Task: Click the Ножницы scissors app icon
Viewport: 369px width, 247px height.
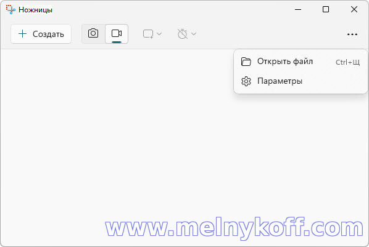Action: [10, 9]
